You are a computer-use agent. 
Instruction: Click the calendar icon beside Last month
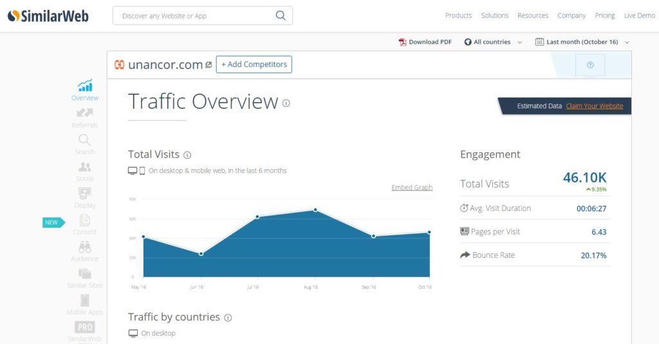[x=539, y=42]
